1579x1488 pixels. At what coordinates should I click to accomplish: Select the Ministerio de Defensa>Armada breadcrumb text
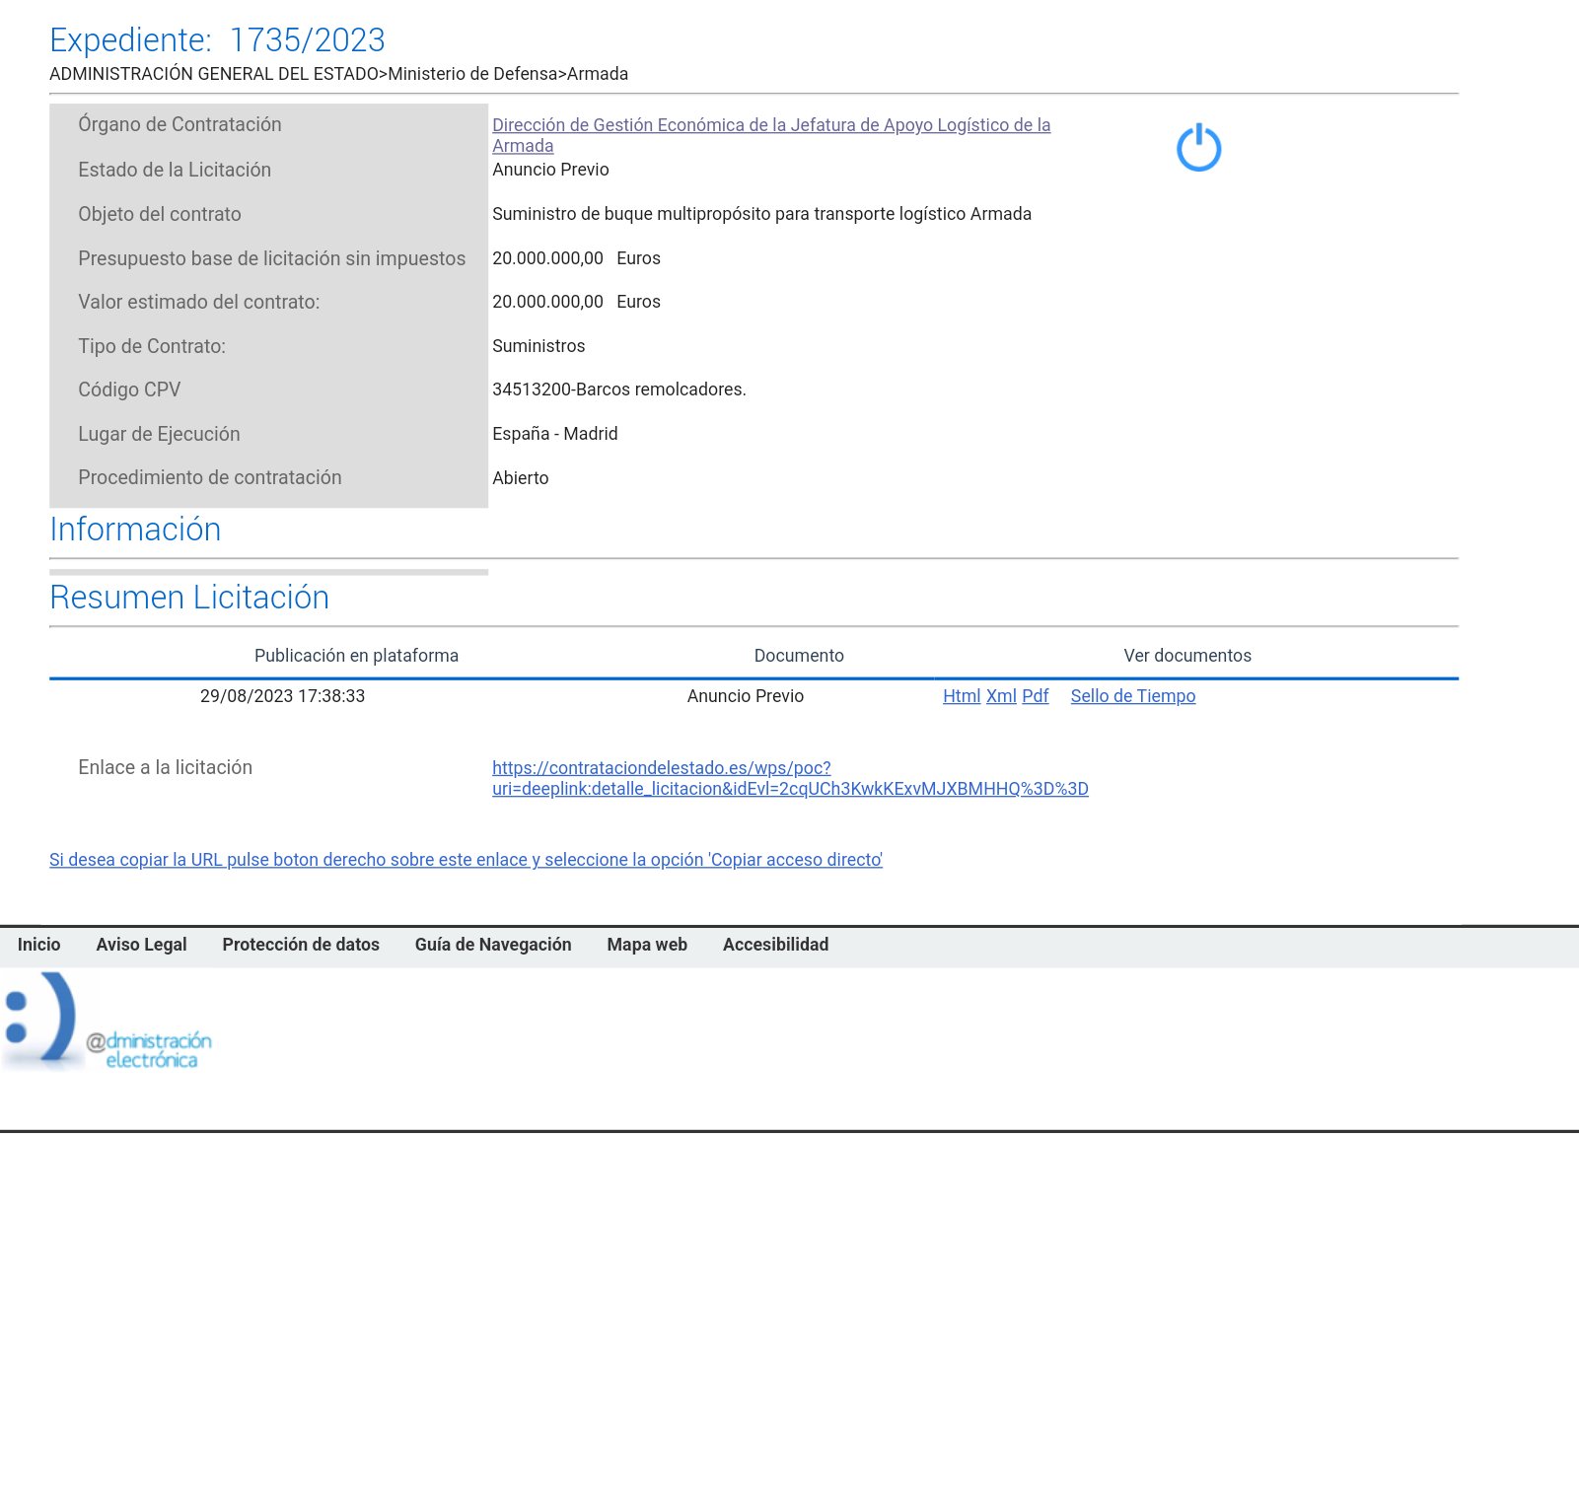[x=508, y=74]
